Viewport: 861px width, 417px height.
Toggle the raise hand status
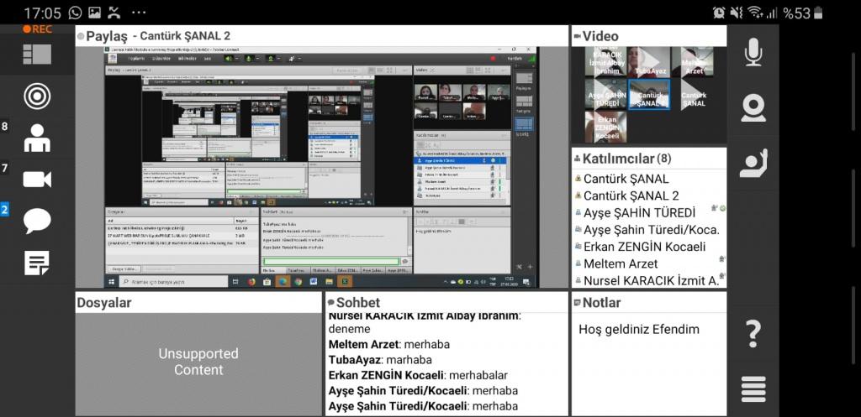[x=753, y=163]
